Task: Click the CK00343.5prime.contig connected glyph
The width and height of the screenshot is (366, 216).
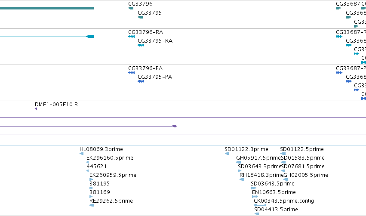Action: click(x=260, y=205)
